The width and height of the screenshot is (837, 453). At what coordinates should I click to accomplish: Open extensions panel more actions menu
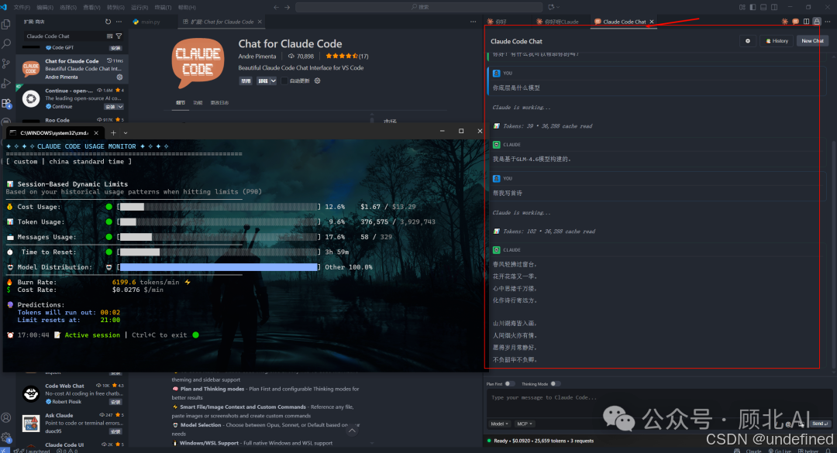pyautogui.click(x=119, y=22)
